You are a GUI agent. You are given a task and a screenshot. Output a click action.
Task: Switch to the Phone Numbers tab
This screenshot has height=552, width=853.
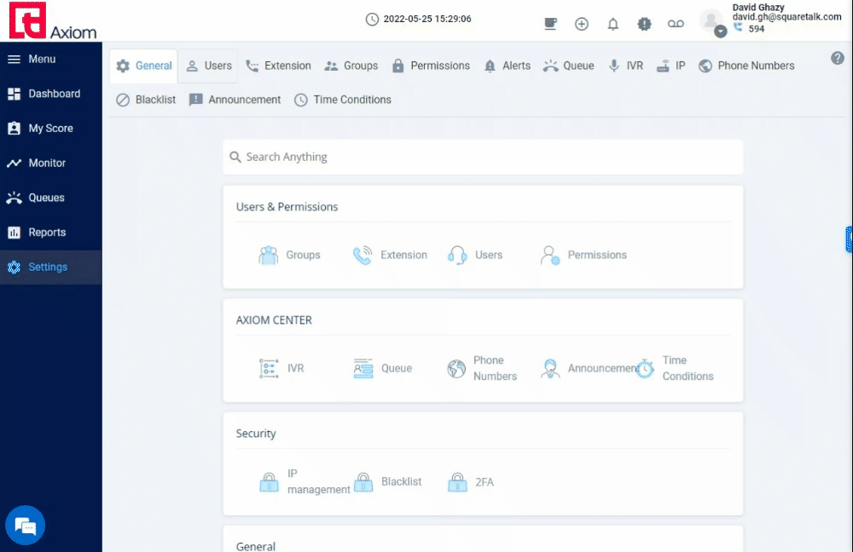click(746, 66)
